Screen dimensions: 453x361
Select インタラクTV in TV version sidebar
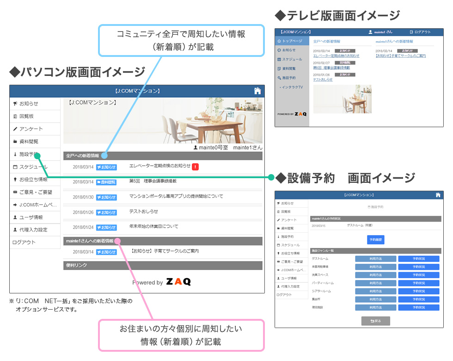coord(292,87)
